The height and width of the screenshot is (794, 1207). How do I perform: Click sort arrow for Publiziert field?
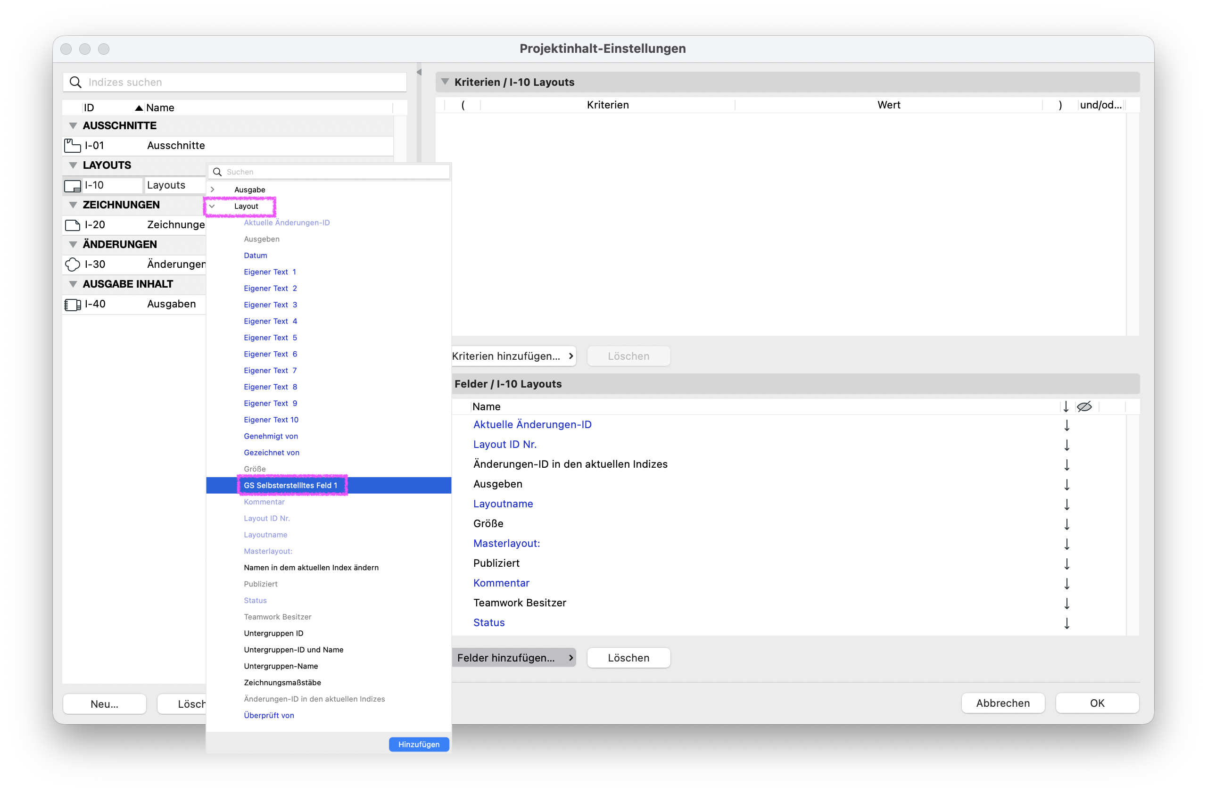tap(1066, 563)
